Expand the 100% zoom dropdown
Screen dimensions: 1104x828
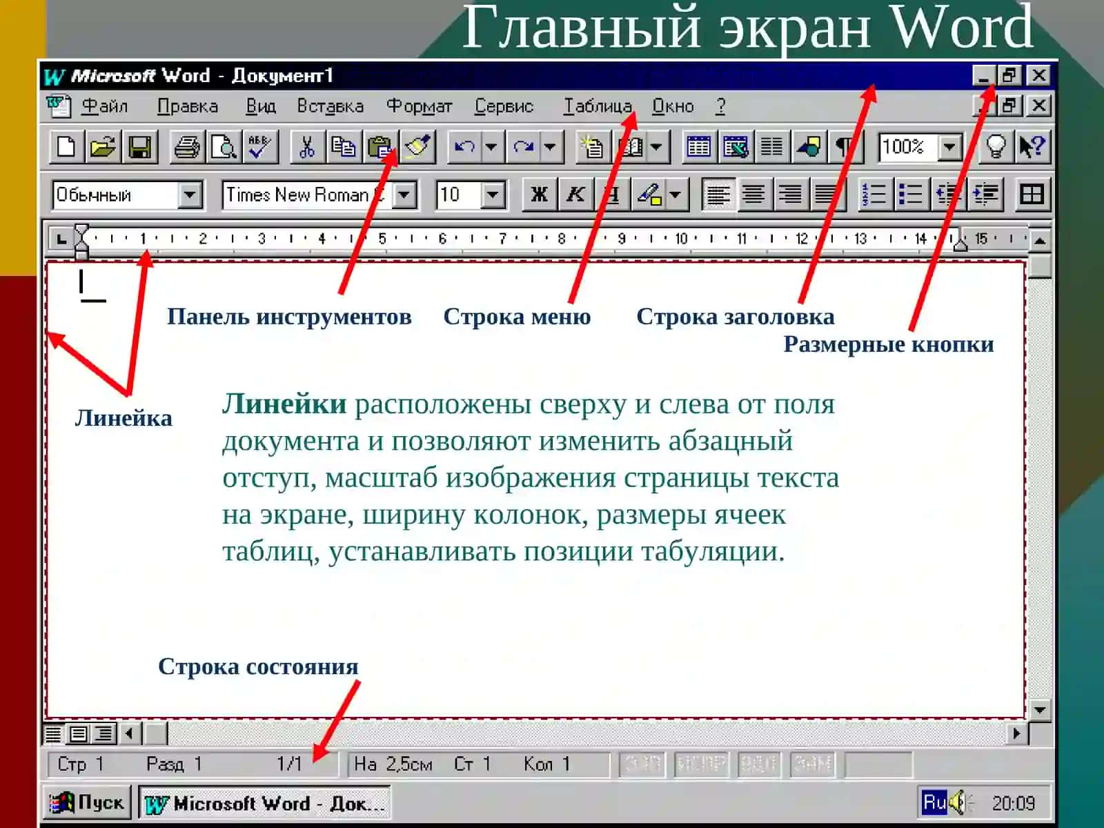pyautogui.click(x=950, y=147)
